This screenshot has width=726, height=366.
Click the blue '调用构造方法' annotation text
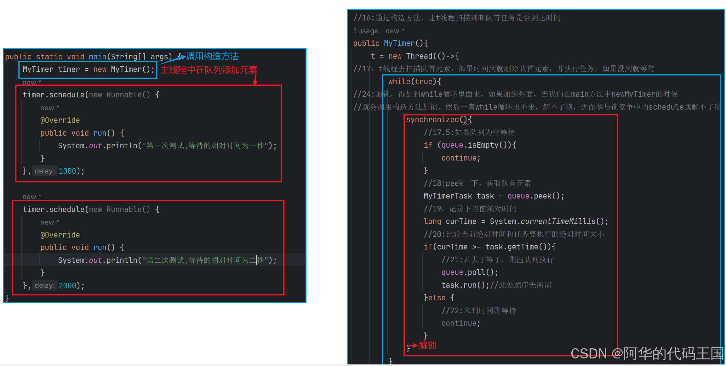[x=212, y=57]
